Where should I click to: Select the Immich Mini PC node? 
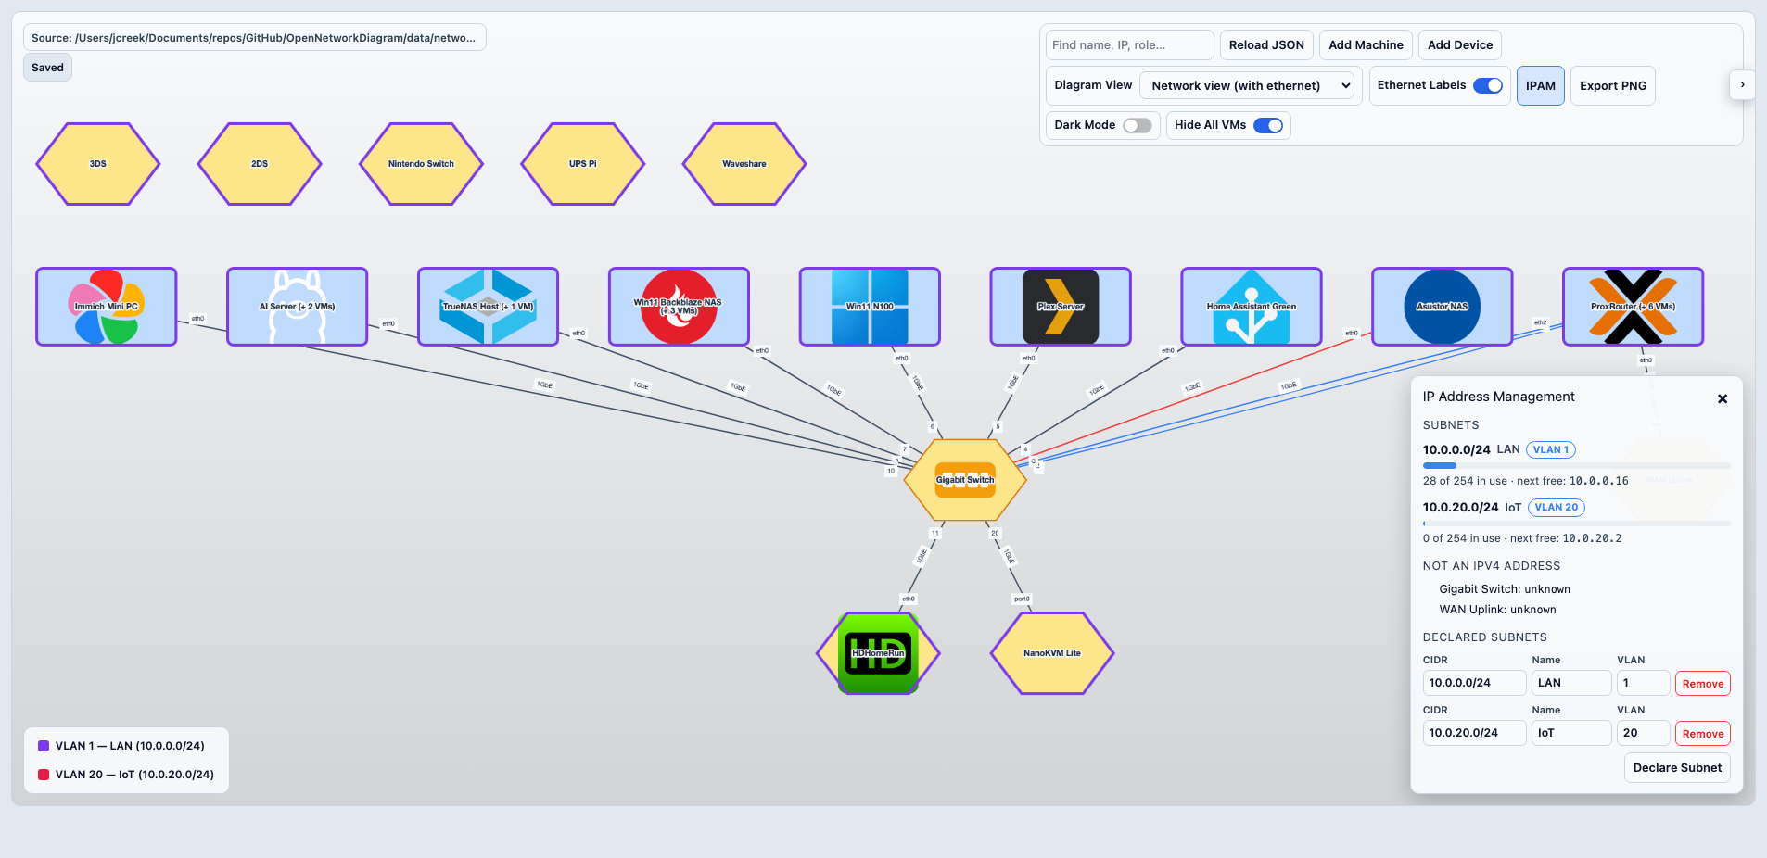click(x=107, y=307)
